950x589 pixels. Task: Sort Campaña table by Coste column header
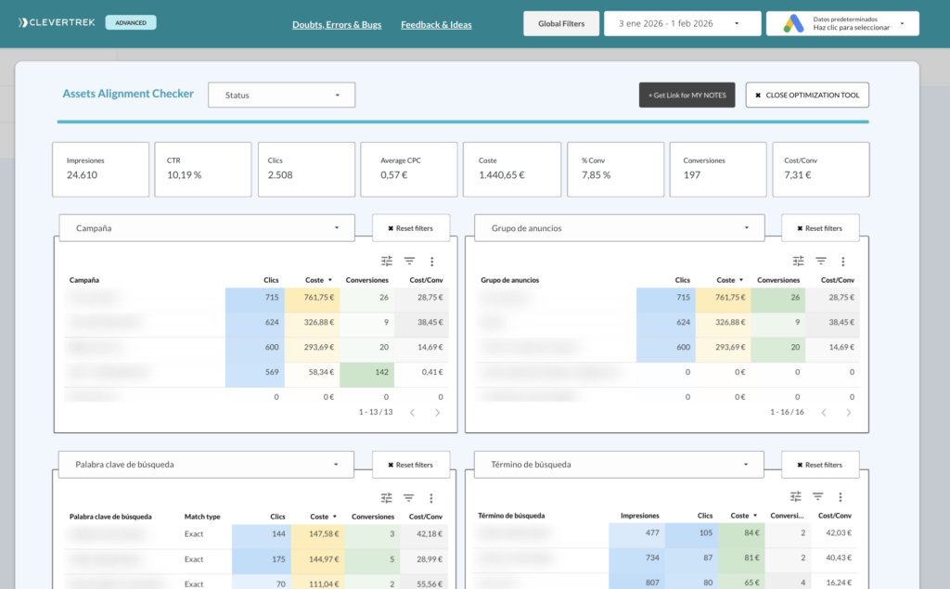tap(315, 280)
